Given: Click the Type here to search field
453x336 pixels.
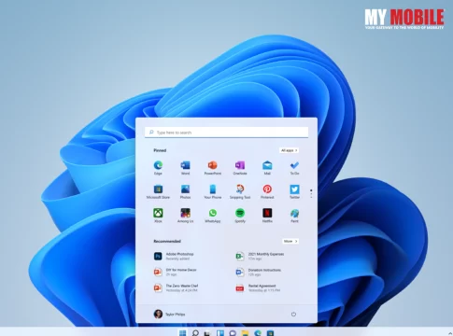Looking at the screenshot, I should (x=227, y=133).
